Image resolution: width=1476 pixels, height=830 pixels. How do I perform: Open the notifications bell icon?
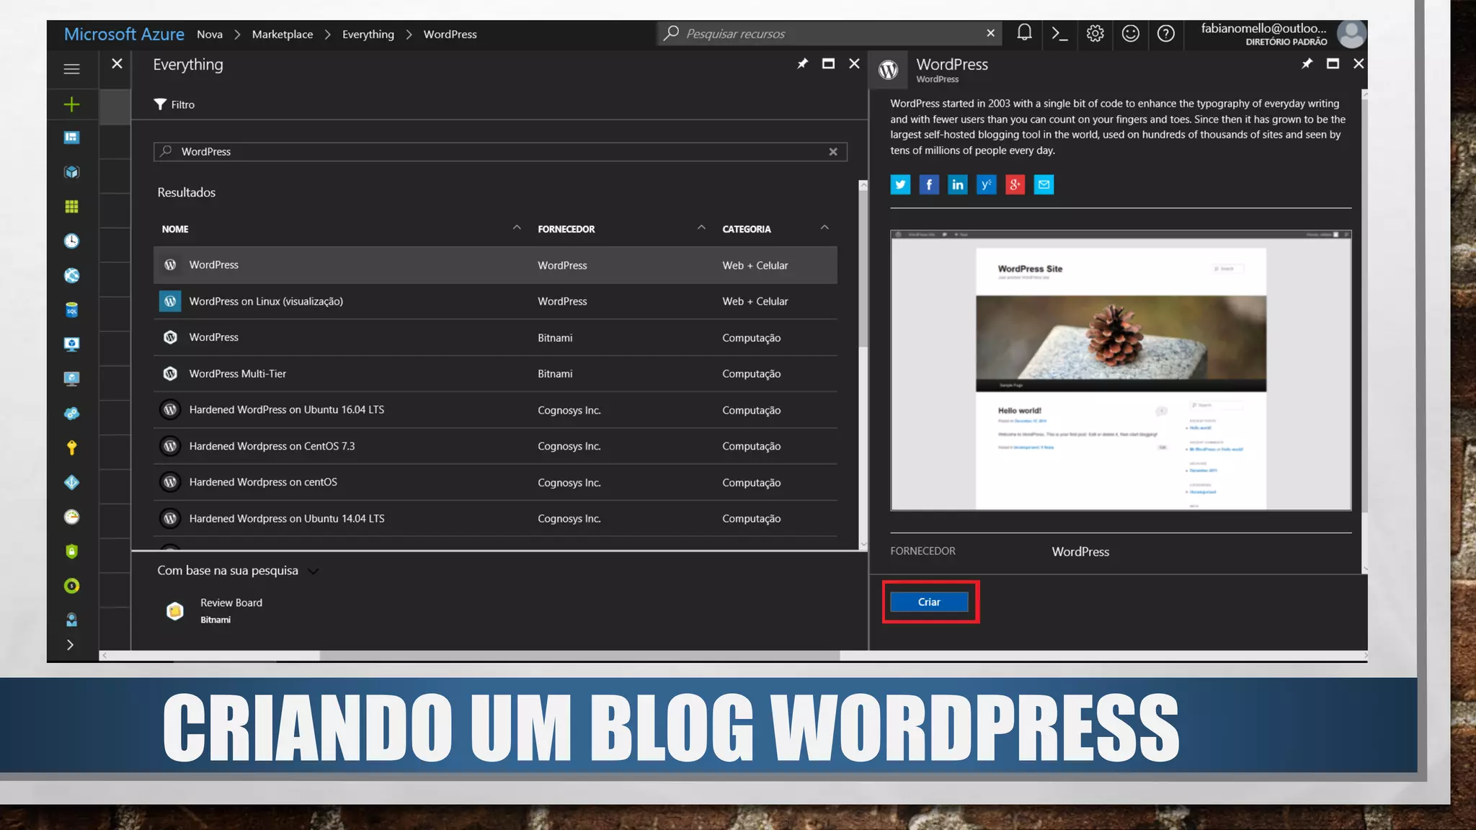[x=1024, y=33]
